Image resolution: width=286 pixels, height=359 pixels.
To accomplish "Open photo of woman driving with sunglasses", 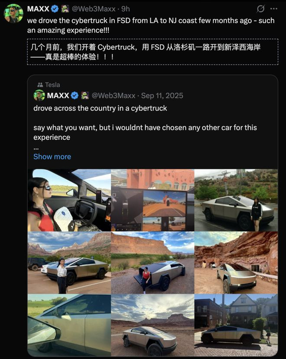I will coord(69,200).
